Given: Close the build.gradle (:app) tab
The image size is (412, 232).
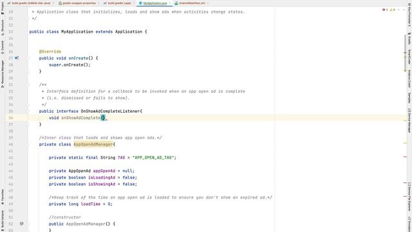Looking at the screenshot, I should tap(134, 3).
